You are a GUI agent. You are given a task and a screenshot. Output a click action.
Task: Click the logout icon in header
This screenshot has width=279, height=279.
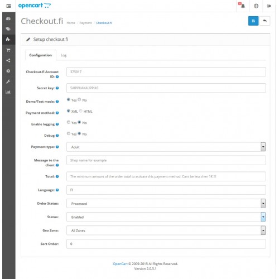coord(269,6)
